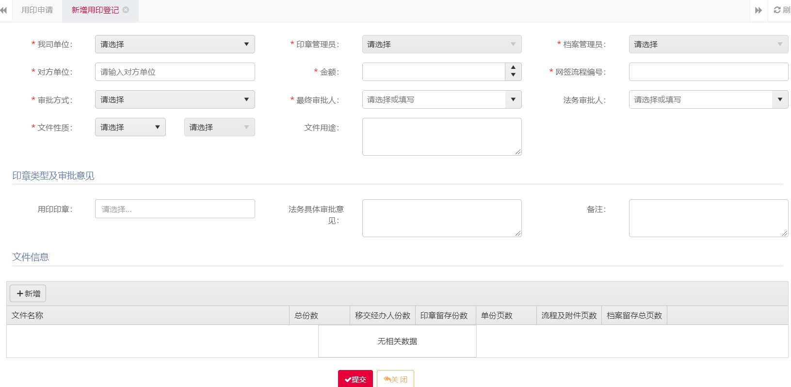791x387 pixels.
Task: Submit the form with 提交 button
Action: [355, 379]
